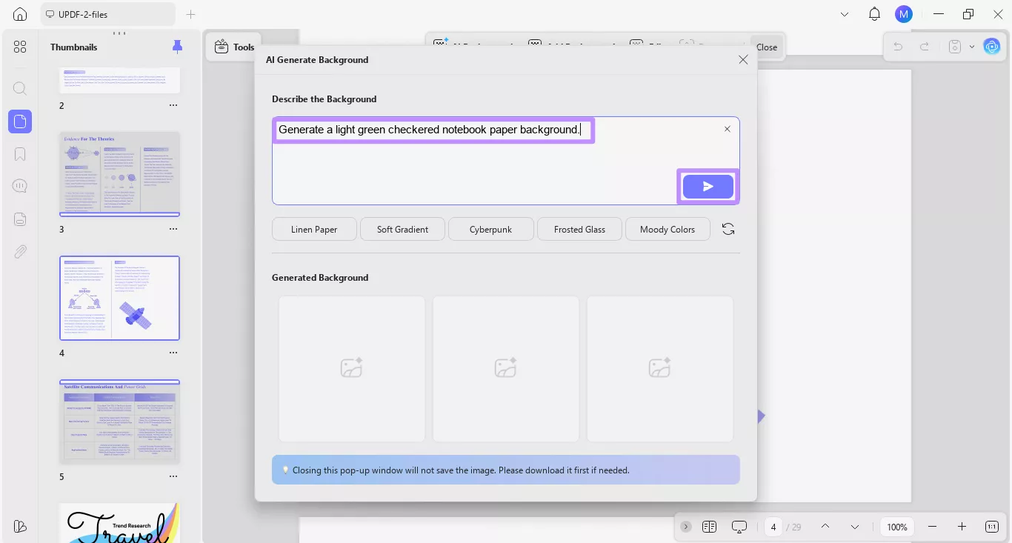
Task: Zoom in on the page
Action: click(x=962, y=527)
